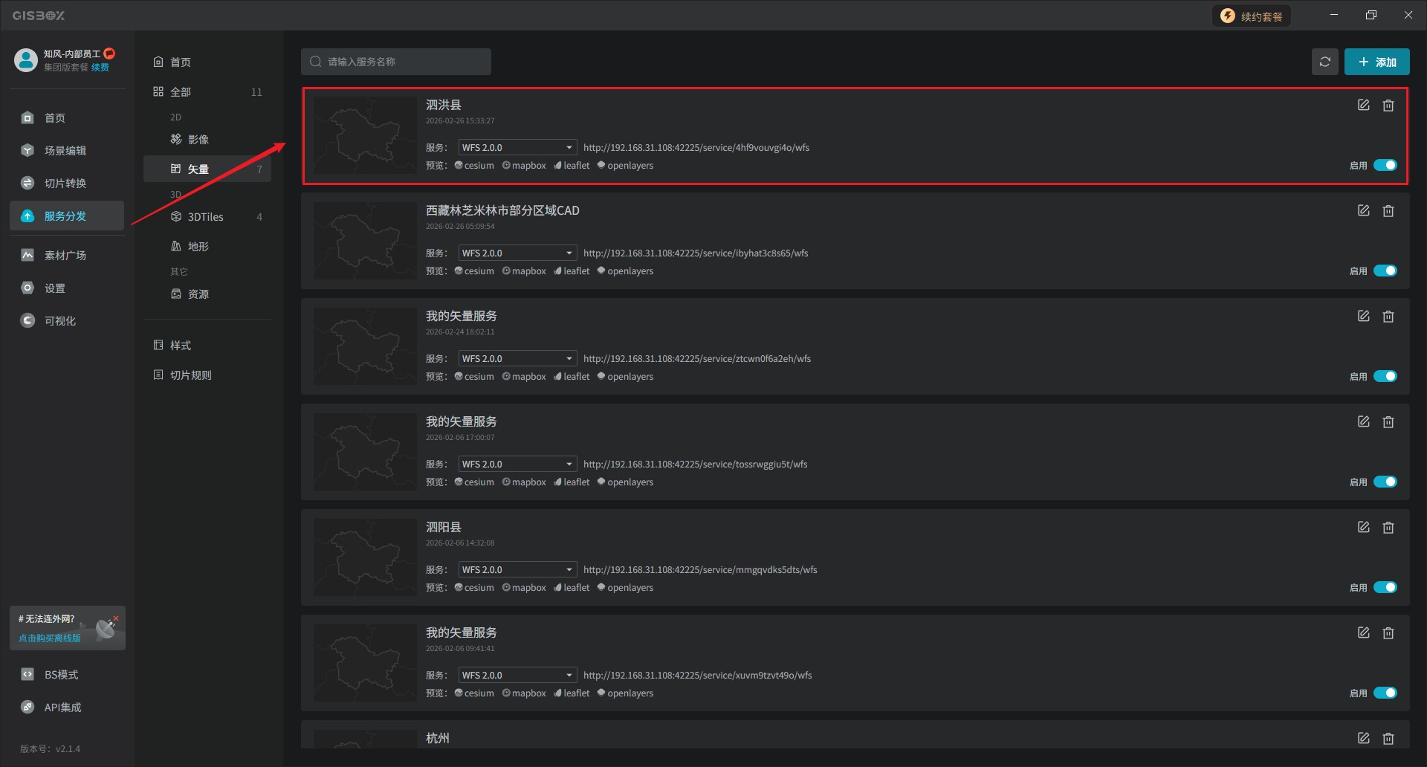Screen dimensions: 1427x767
Task: Open the mapbox preview for 泗阳县
Action: point(524,588)
